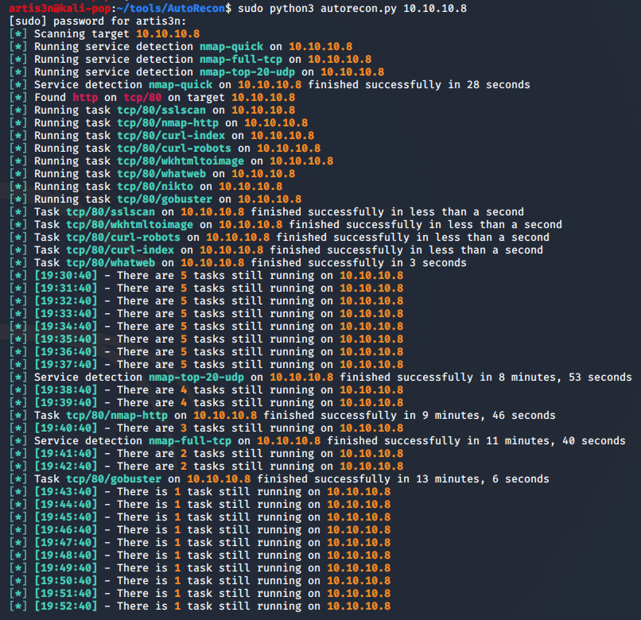Click the '[19:44:40]' timestamp
This screenshot has height=620, width=641.
[x=66, y=504]
